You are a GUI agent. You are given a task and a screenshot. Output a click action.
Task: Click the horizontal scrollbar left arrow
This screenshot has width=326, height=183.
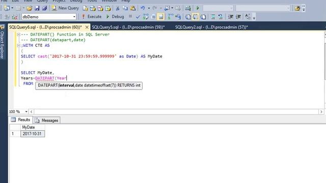pyautogui.click(x=32, y=112)
